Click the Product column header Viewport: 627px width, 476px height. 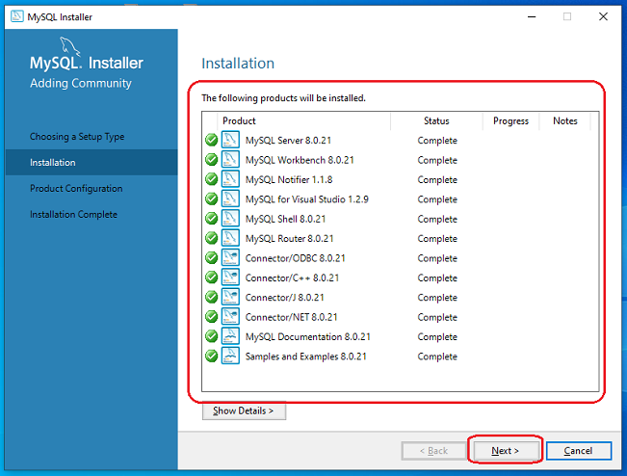[x=304, y=120]
